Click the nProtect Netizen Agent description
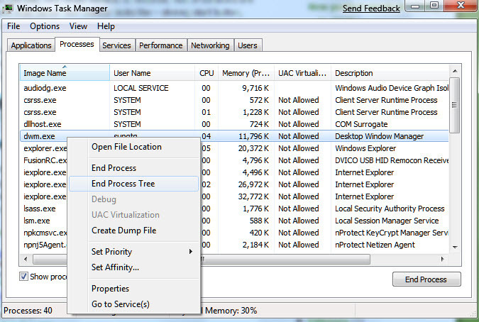 pyautogui.click(x=375, y=245)
